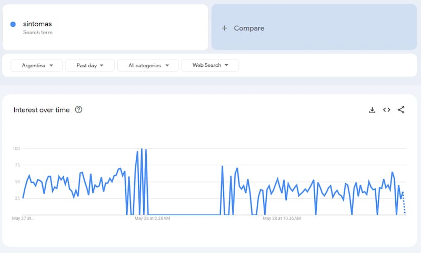Viewport: 421px width, 253px height.
Task: Open the Web Search type dropdown
Action: pos(210,65)
